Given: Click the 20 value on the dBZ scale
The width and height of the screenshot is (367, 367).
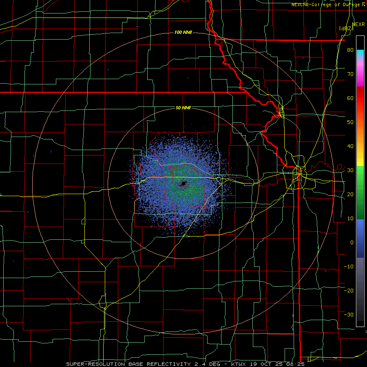Looking at the screenshot, I should (x=350, y=195).
